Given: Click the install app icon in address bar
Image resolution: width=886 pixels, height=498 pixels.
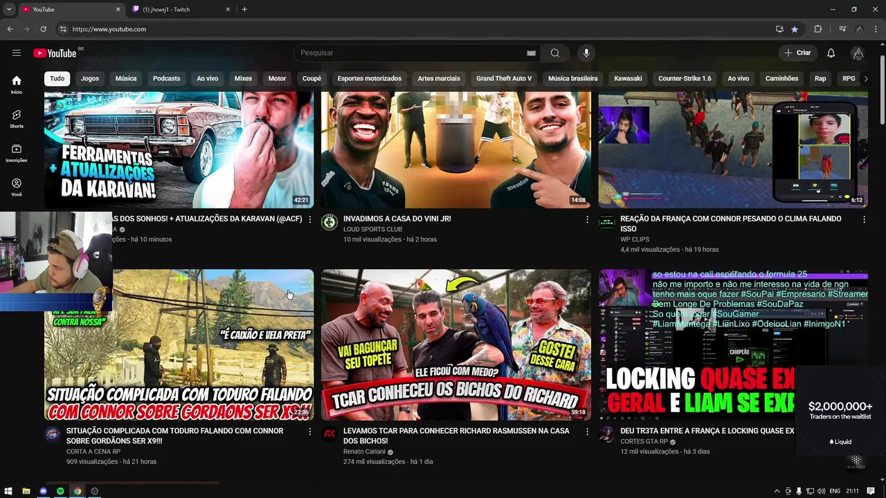Looking at the screenshot, I should [x=780, y=29].
